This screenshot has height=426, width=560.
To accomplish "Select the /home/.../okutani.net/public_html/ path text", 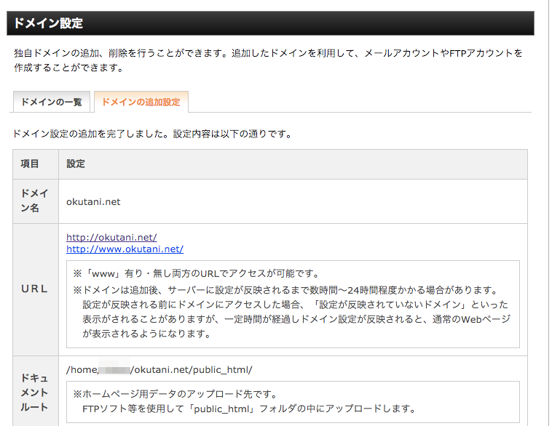I will pyautogui.click(x=159, y=370).
